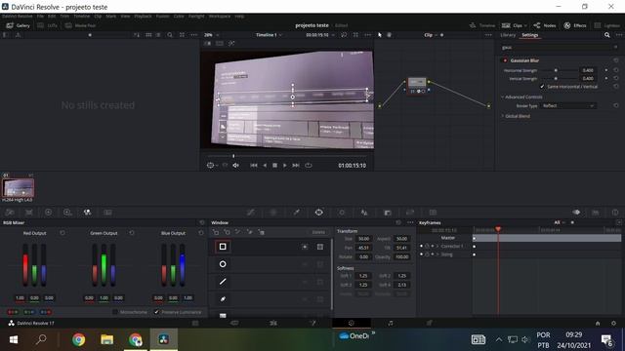Image resolution: width=625 pixels, height=351 pixels.
Task: Uncheck Same Horizontal / Vertical
Action: coord(542,87)
